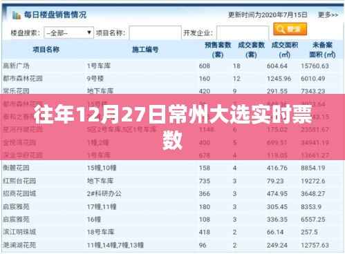This screenshot has height=254, width=345.
Task: Click sold area value 416.76
Action: click(277, 168)
